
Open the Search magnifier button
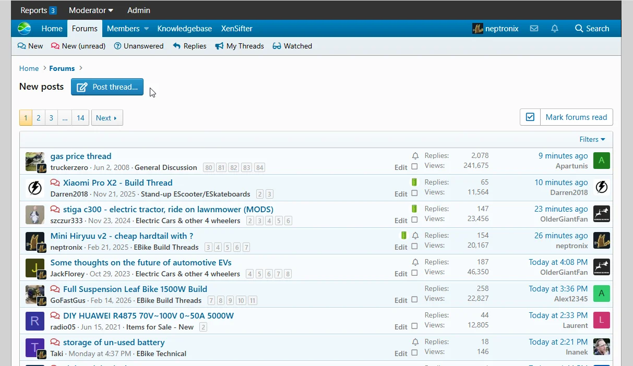(592, 29)
